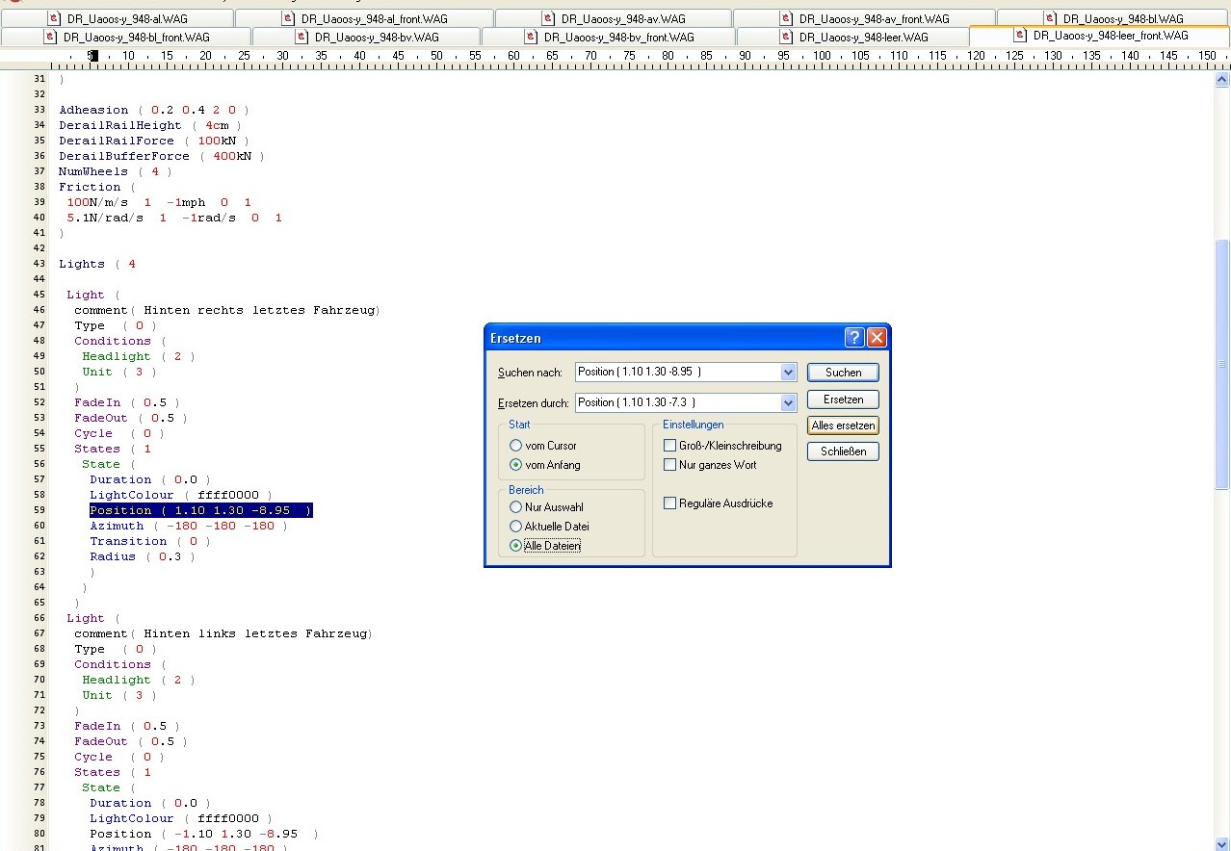Click file icon on DR_Uaoos-y_948-bv.WAG tab
1231x851 pixels.
click(x=301, y=37)
